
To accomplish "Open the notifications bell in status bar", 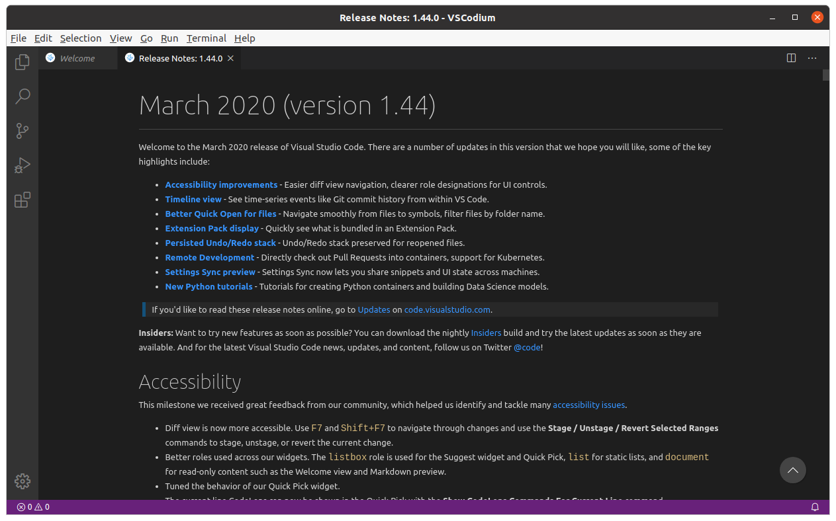I will pyautogui.click(x=815, y=507).
